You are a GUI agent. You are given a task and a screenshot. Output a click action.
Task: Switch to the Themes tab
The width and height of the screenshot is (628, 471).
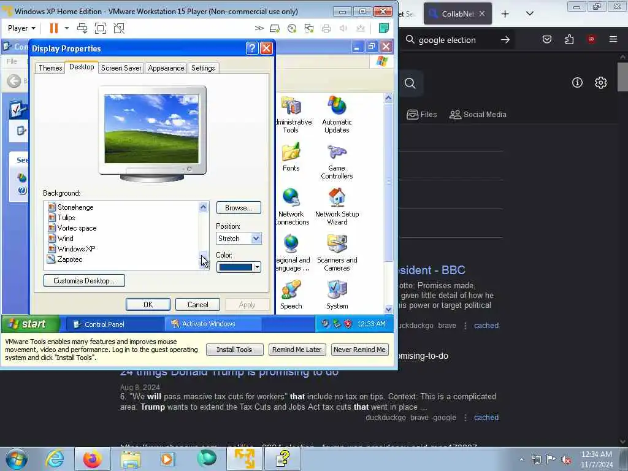pyautogui.click(x=50, y=67)
